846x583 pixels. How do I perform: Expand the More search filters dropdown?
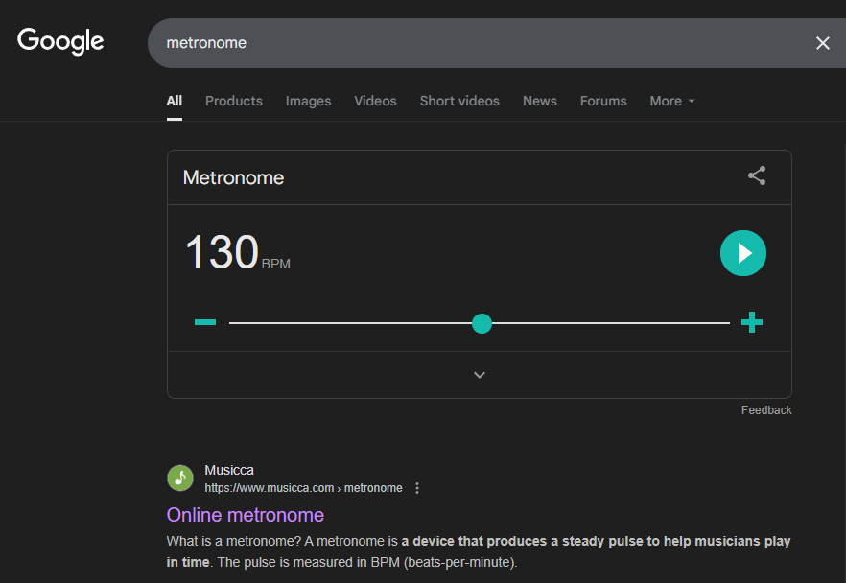[x=672, y=101]
